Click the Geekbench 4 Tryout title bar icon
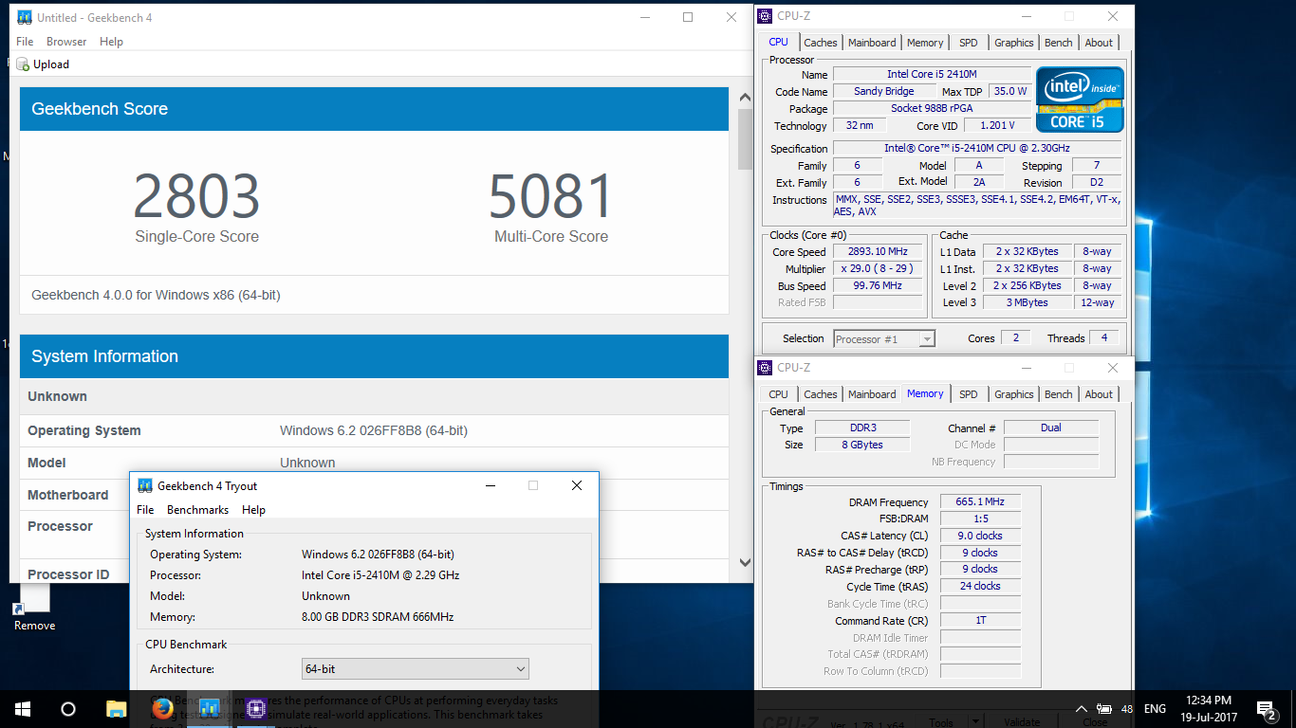 pos(145,485)
